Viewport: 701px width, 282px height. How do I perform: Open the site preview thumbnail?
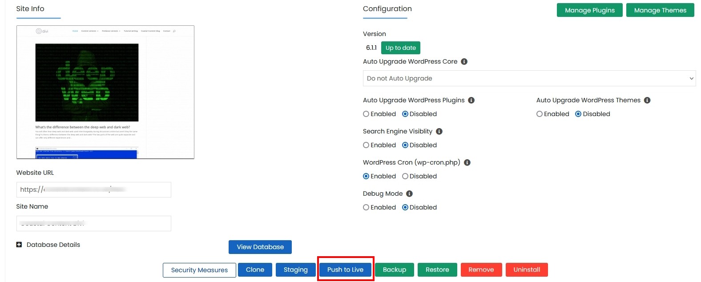(x=105, y=92)
